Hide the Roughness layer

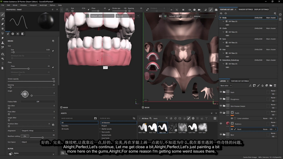tap(221, 99)
